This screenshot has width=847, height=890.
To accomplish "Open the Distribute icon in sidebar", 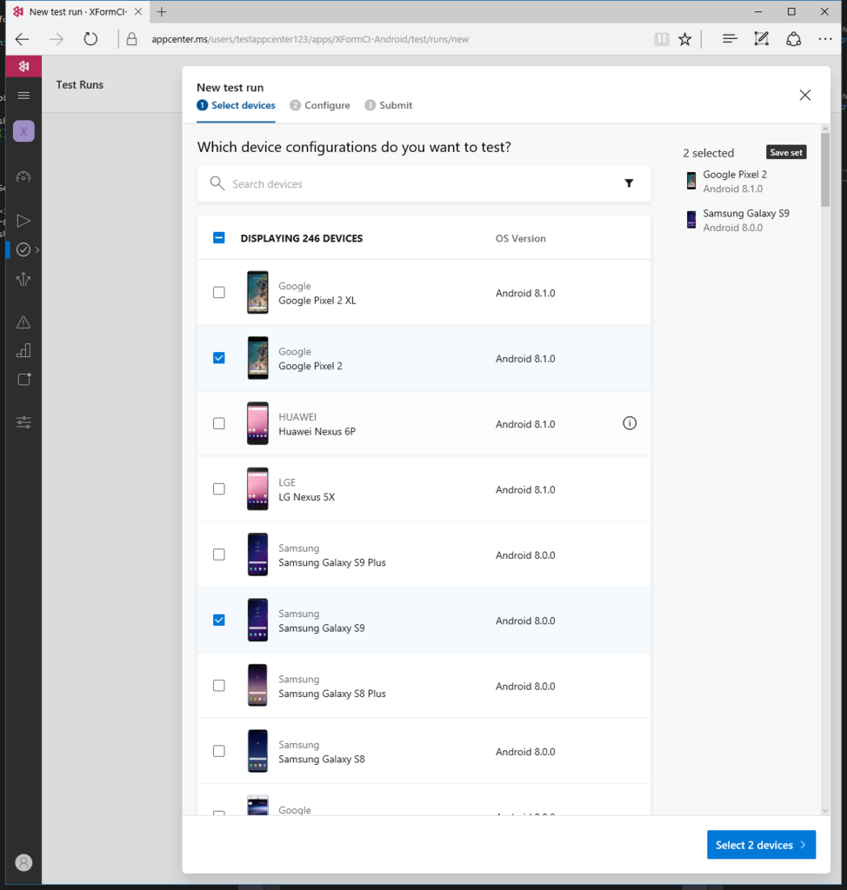I will pyautogui.click(x=23, y=279).
